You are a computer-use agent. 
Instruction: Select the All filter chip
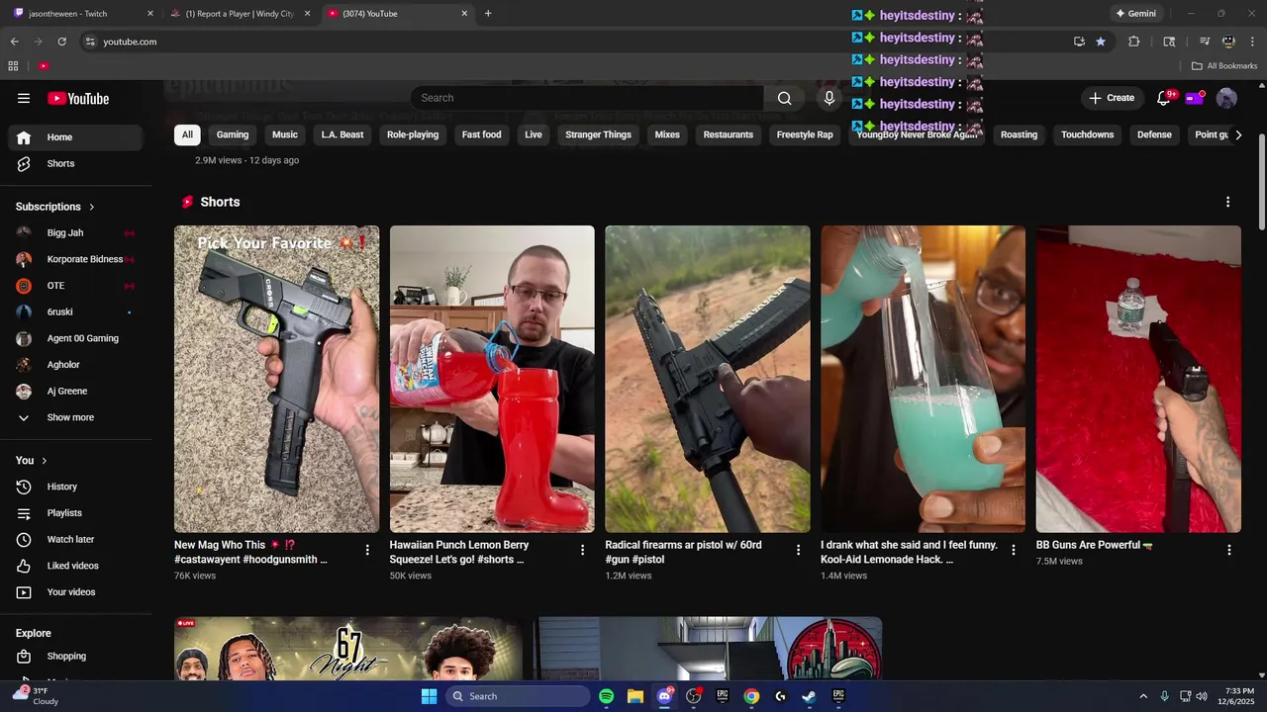(x=187, y=134)
